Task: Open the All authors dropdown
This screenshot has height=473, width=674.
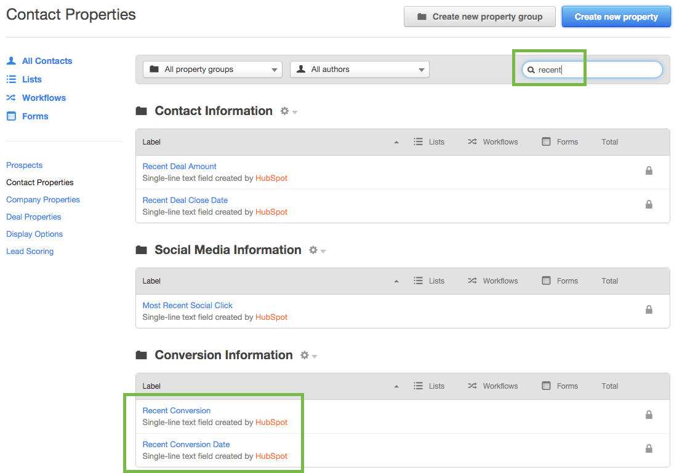Action: click(359, 70)
